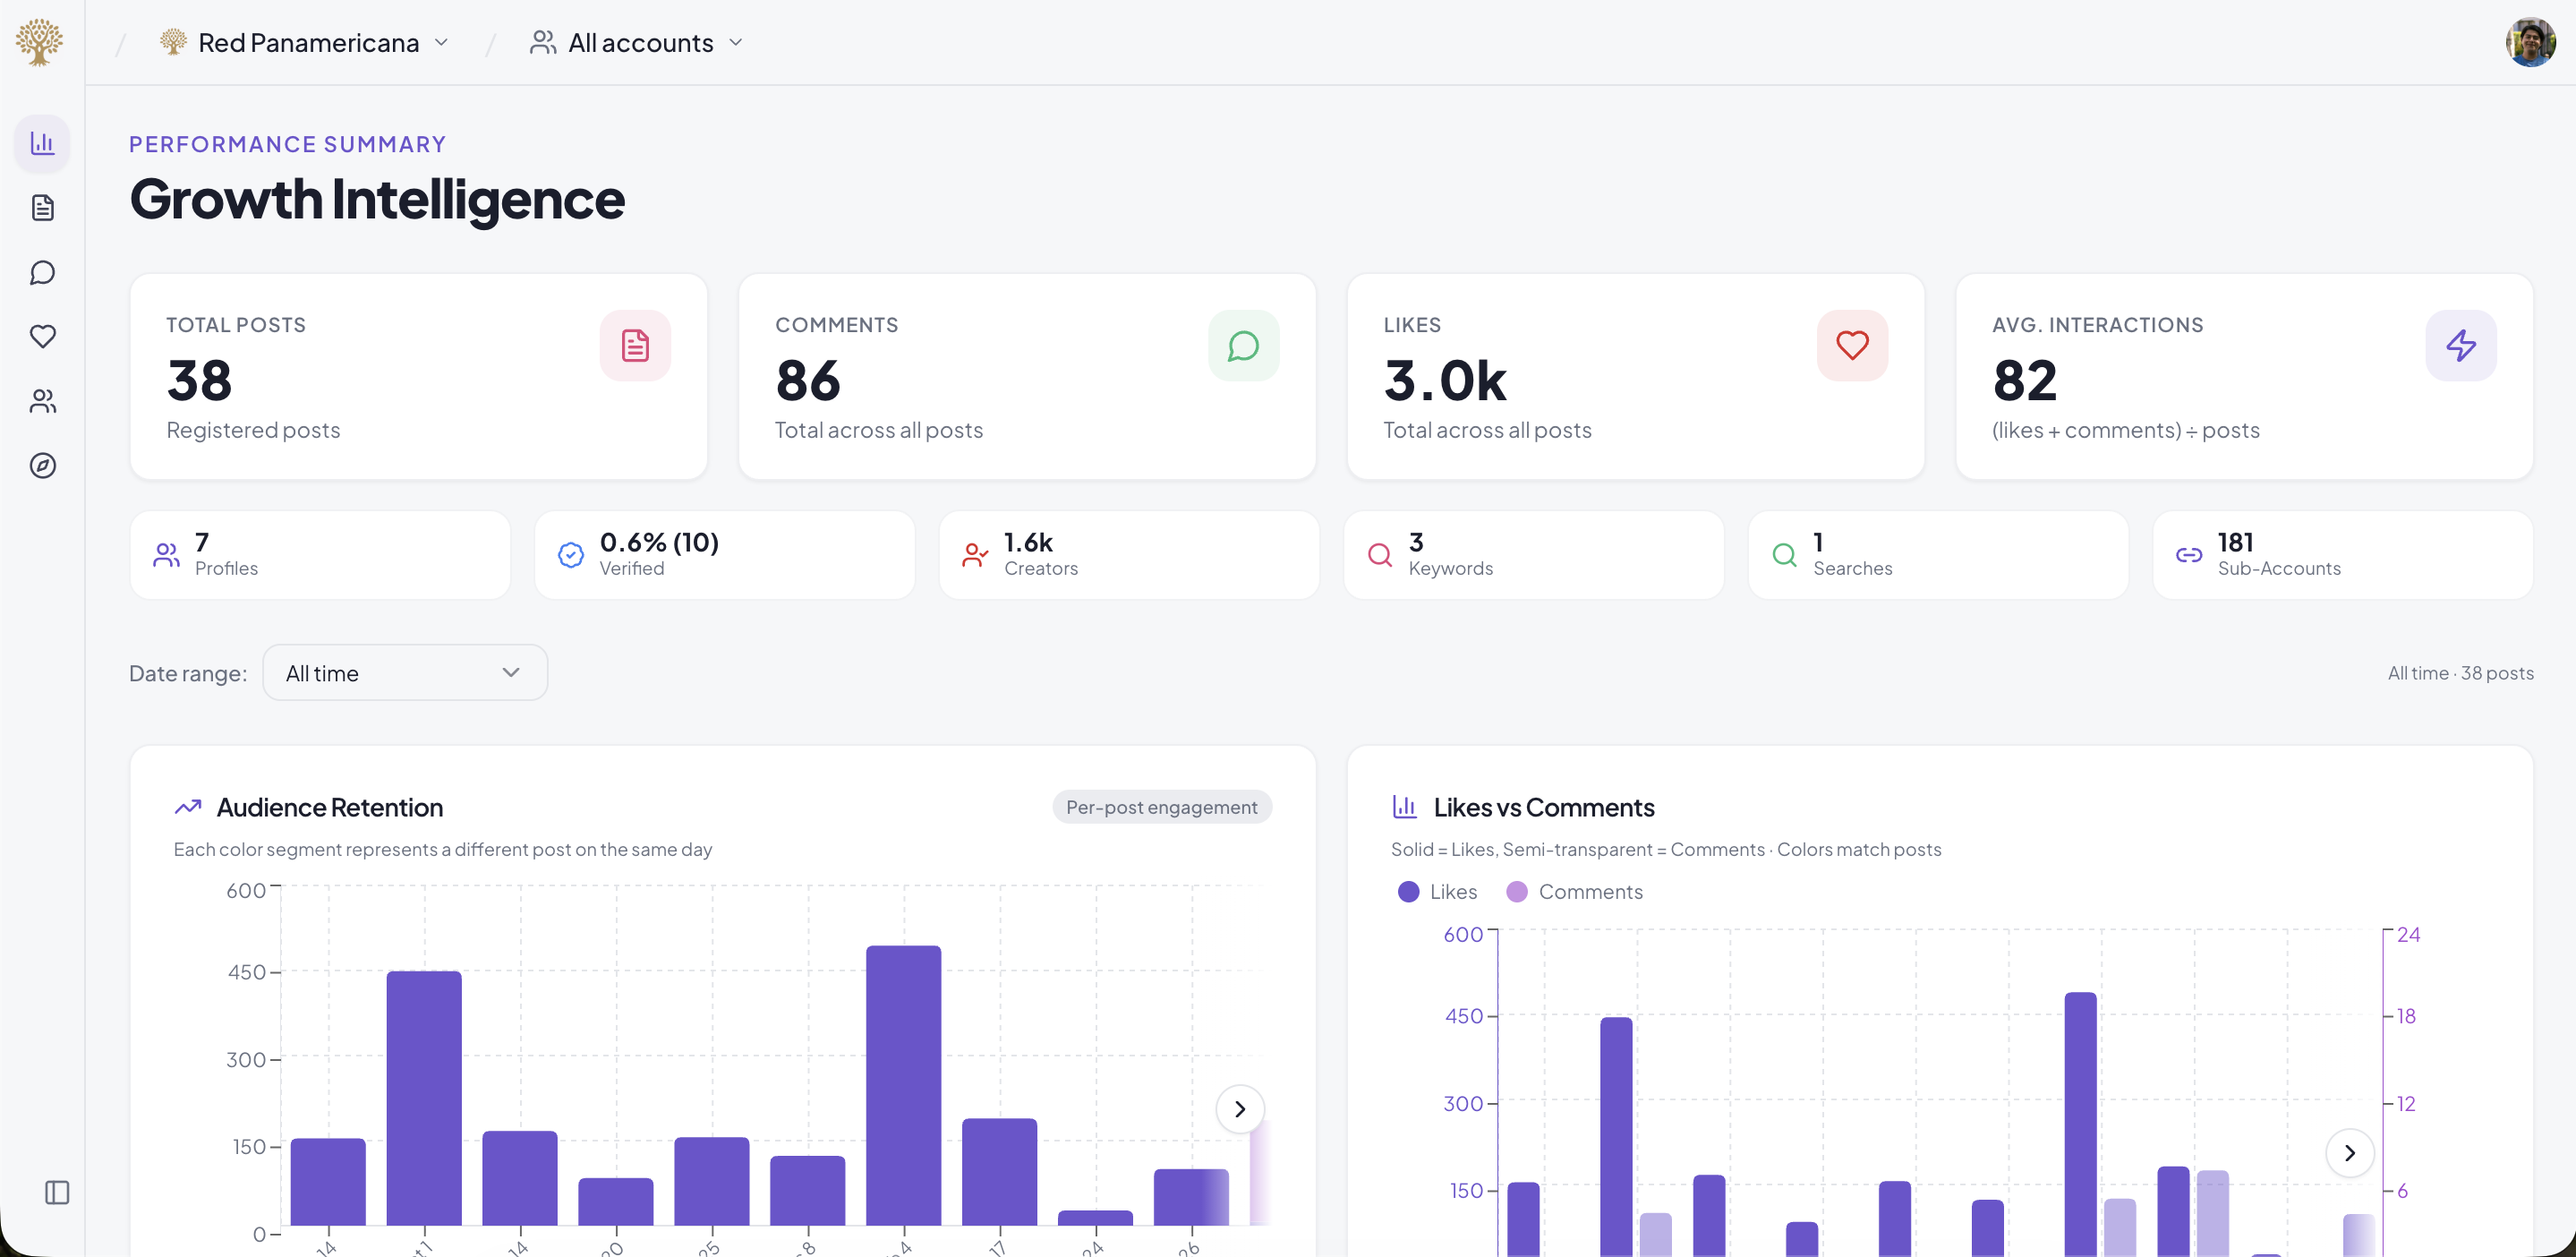The height and width of the screenshot is (1257, 2576).
Task: Click the Total Posts document icon
Action: [x=635, y=345]
